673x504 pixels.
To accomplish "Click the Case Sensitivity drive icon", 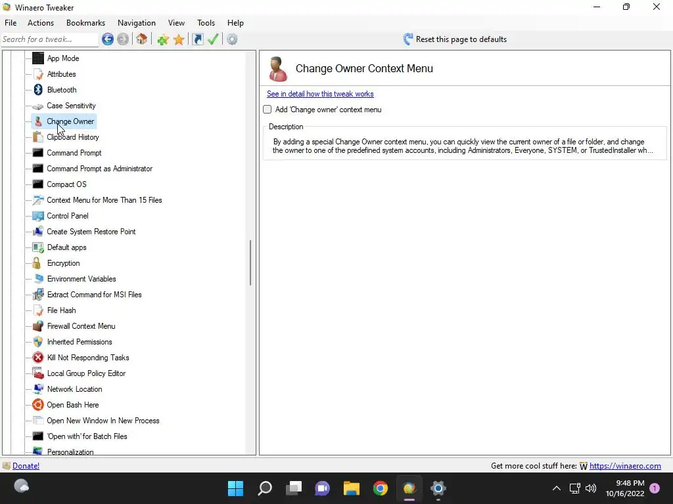I will pyautogui.click(x=38, y=106).
